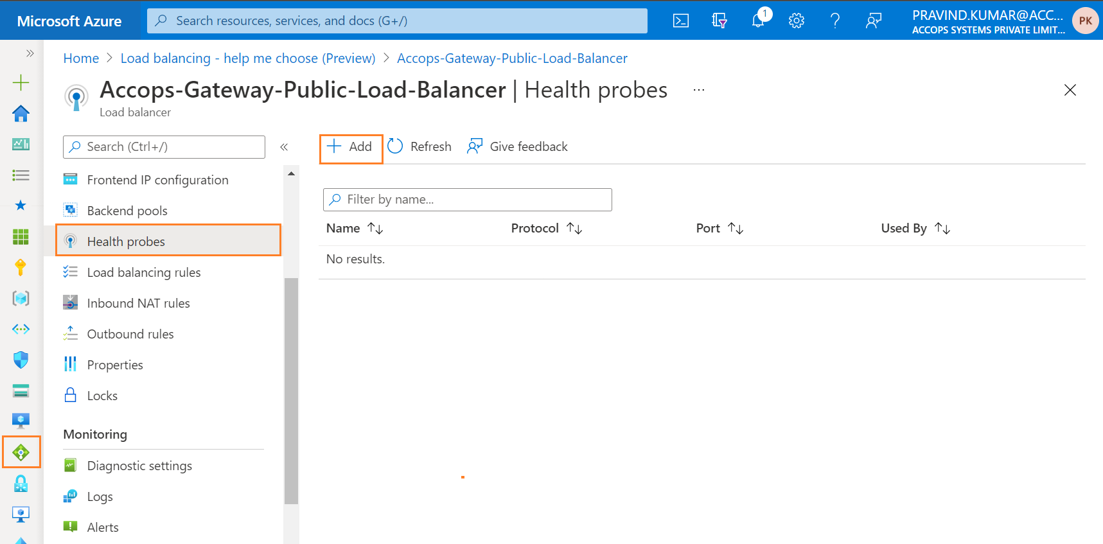Collapse the resource menu with double chevron
This screenshot has width=1103, height=544.
[284, 147]
